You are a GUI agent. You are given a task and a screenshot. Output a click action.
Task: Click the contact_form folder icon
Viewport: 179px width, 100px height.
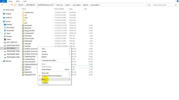(x=23, y=12)
